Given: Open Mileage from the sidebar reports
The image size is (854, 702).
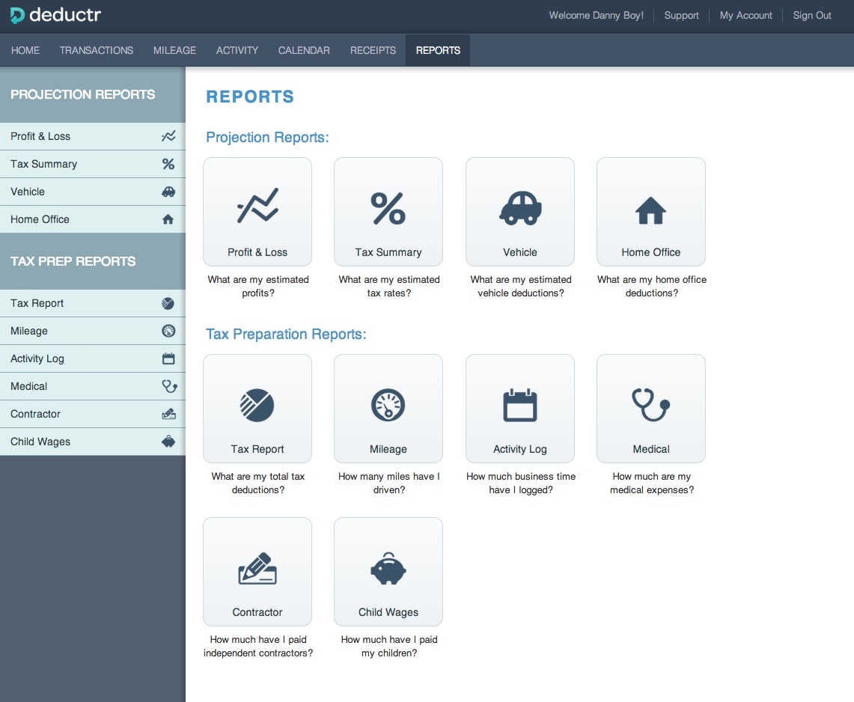Looking at the screenshot, I should click(93, 331).
